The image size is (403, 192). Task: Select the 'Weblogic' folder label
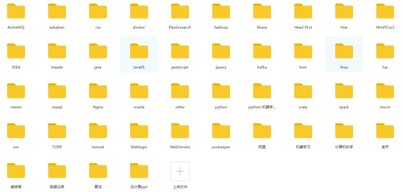point(139,147)
